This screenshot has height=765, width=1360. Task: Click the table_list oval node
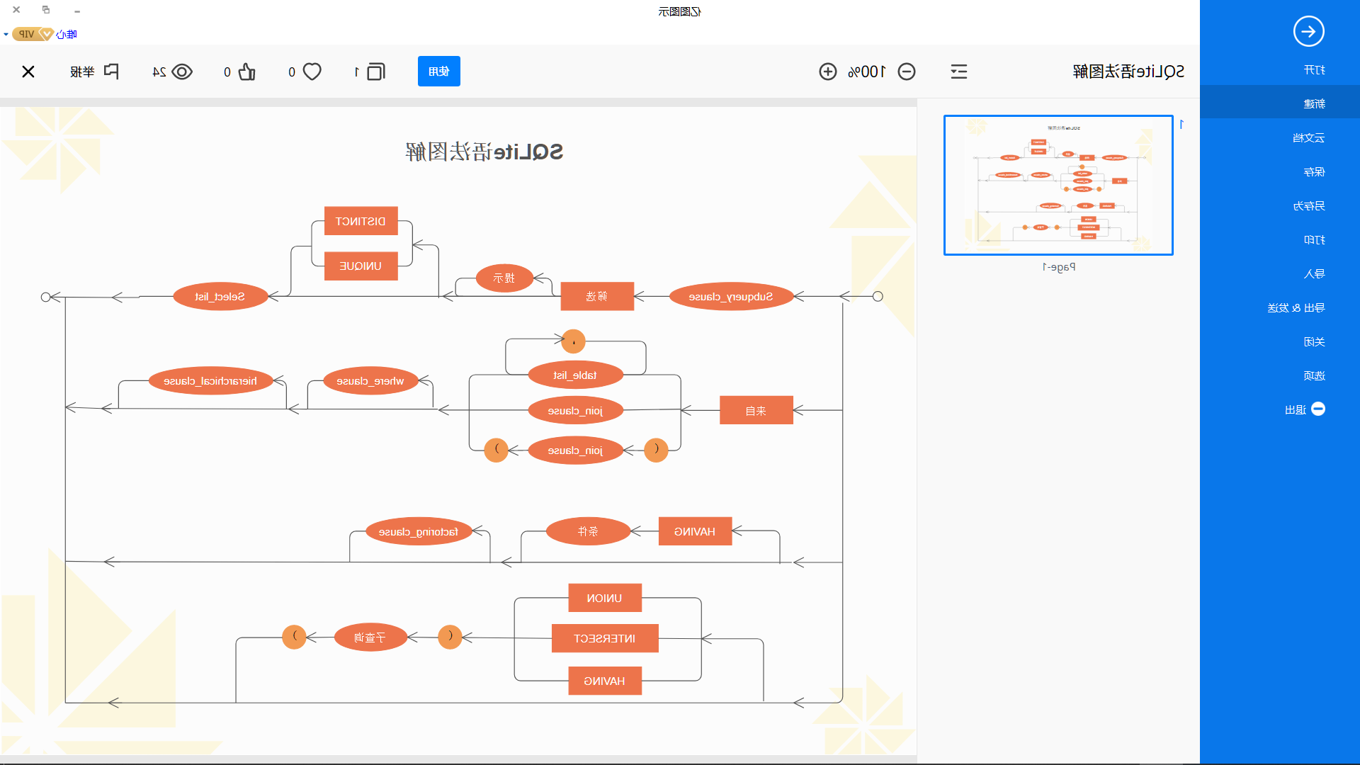[575, 375]
